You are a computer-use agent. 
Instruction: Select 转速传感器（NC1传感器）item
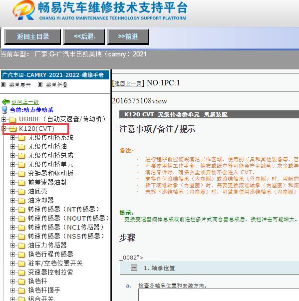pos(66,227)
